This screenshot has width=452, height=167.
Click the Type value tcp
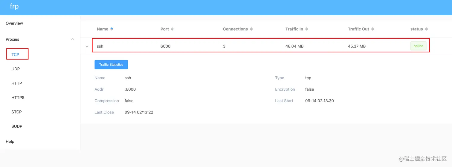pyautogui.click(x=308, y=78)
